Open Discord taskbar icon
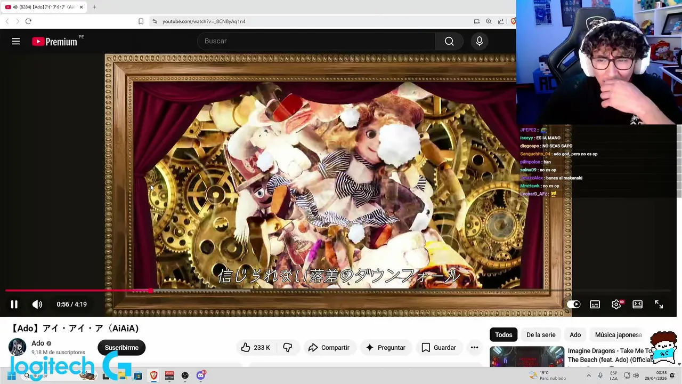The width and height of the screenshot is (682, 384). [x=201, y=375]
